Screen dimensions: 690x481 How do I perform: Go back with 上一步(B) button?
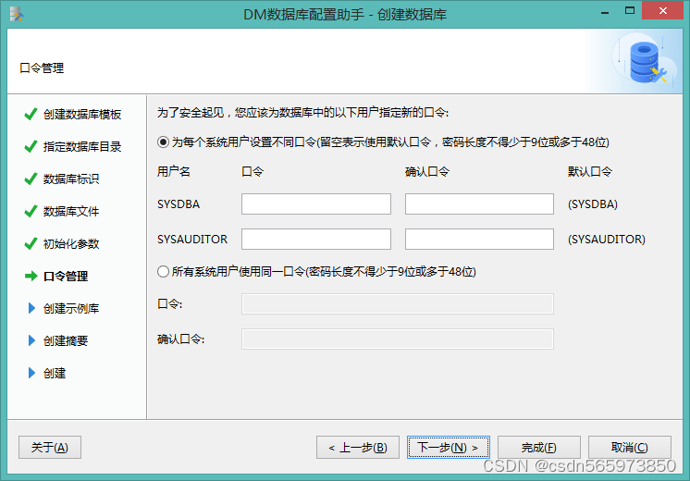358,447
